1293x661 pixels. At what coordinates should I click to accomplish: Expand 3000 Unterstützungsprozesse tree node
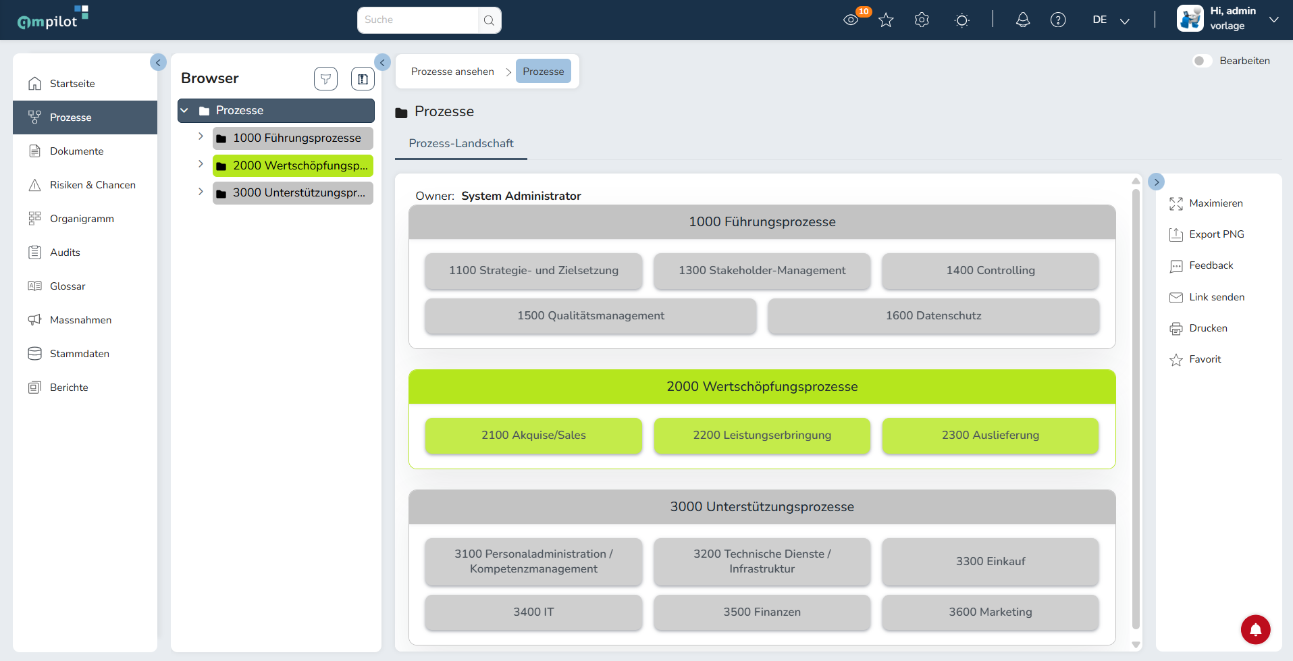click(x=201, y=192)
